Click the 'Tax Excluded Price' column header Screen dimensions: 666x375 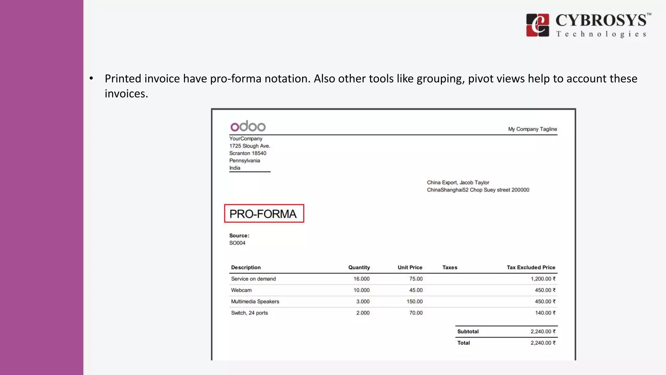[531, 267]
